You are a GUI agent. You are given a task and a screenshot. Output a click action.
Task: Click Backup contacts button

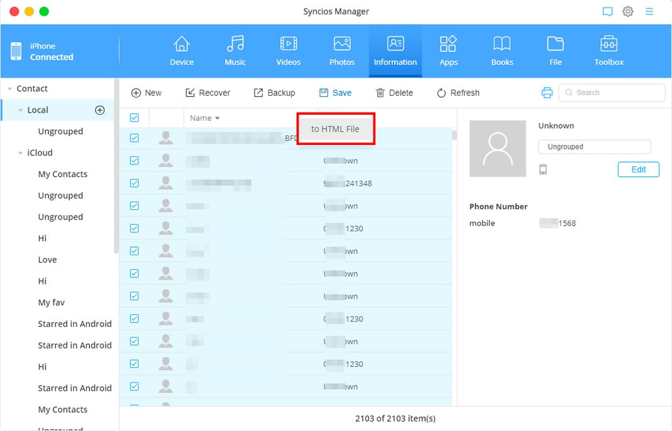[275, 93]
